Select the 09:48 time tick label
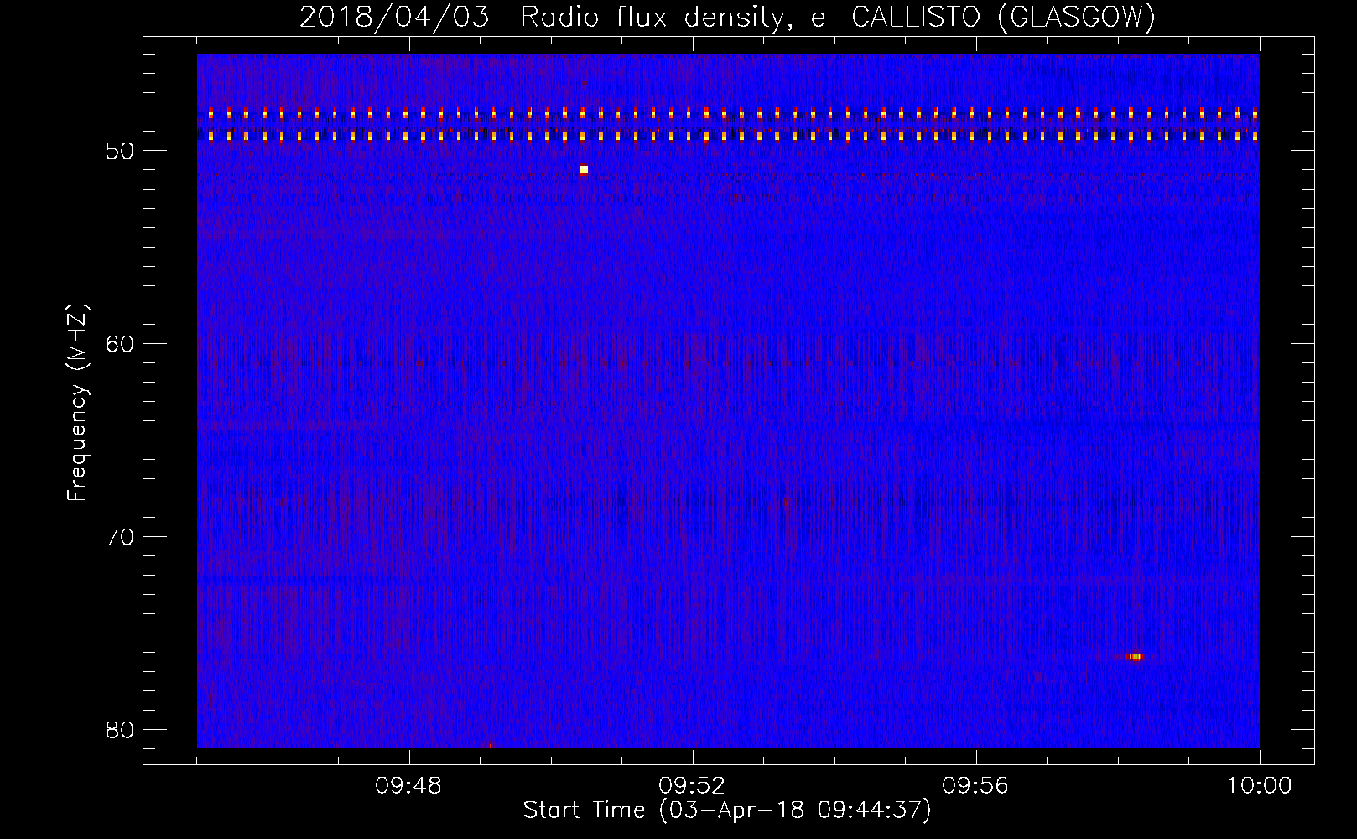1357x839 pixels. (x=408, y=786)
